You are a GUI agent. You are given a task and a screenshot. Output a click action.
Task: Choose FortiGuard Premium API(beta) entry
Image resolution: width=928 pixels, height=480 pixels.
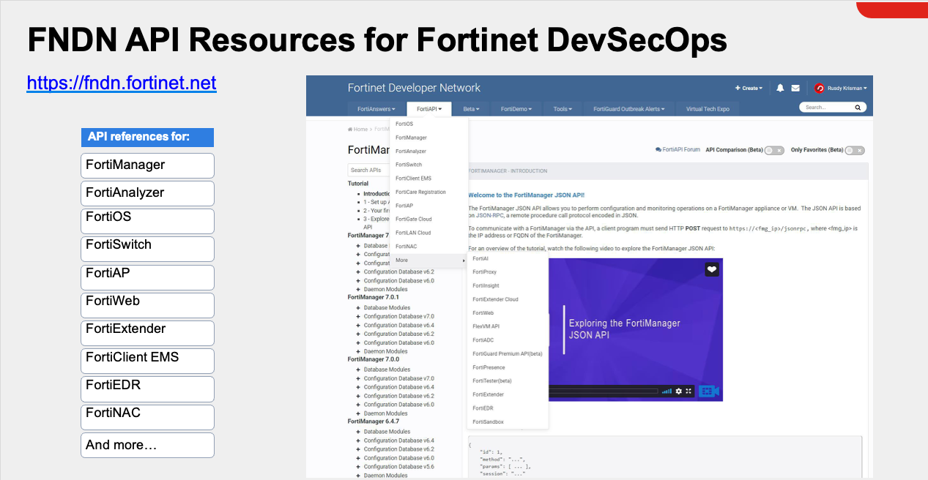(508, 353)
